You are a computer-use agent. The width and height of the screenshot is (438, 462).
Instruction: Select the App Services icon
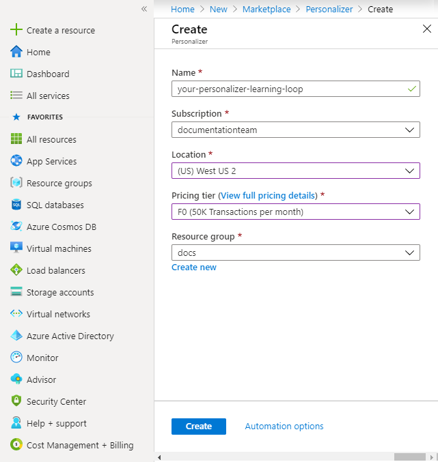pos(16,161)
